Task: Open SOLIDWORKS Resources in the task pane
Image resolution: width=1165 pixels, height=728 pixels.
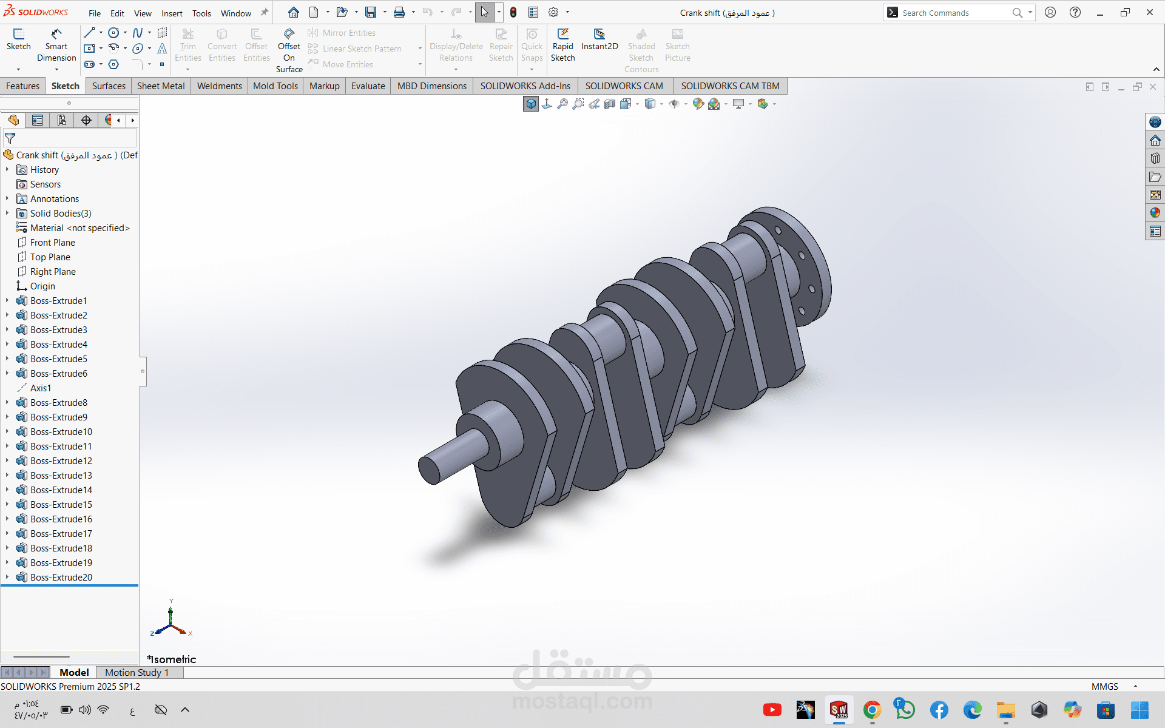Action: coord(1155,140)
